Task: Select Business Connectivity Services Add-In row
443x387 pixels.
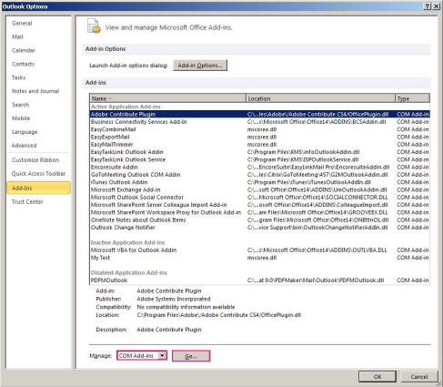Action: coord(259,122)
